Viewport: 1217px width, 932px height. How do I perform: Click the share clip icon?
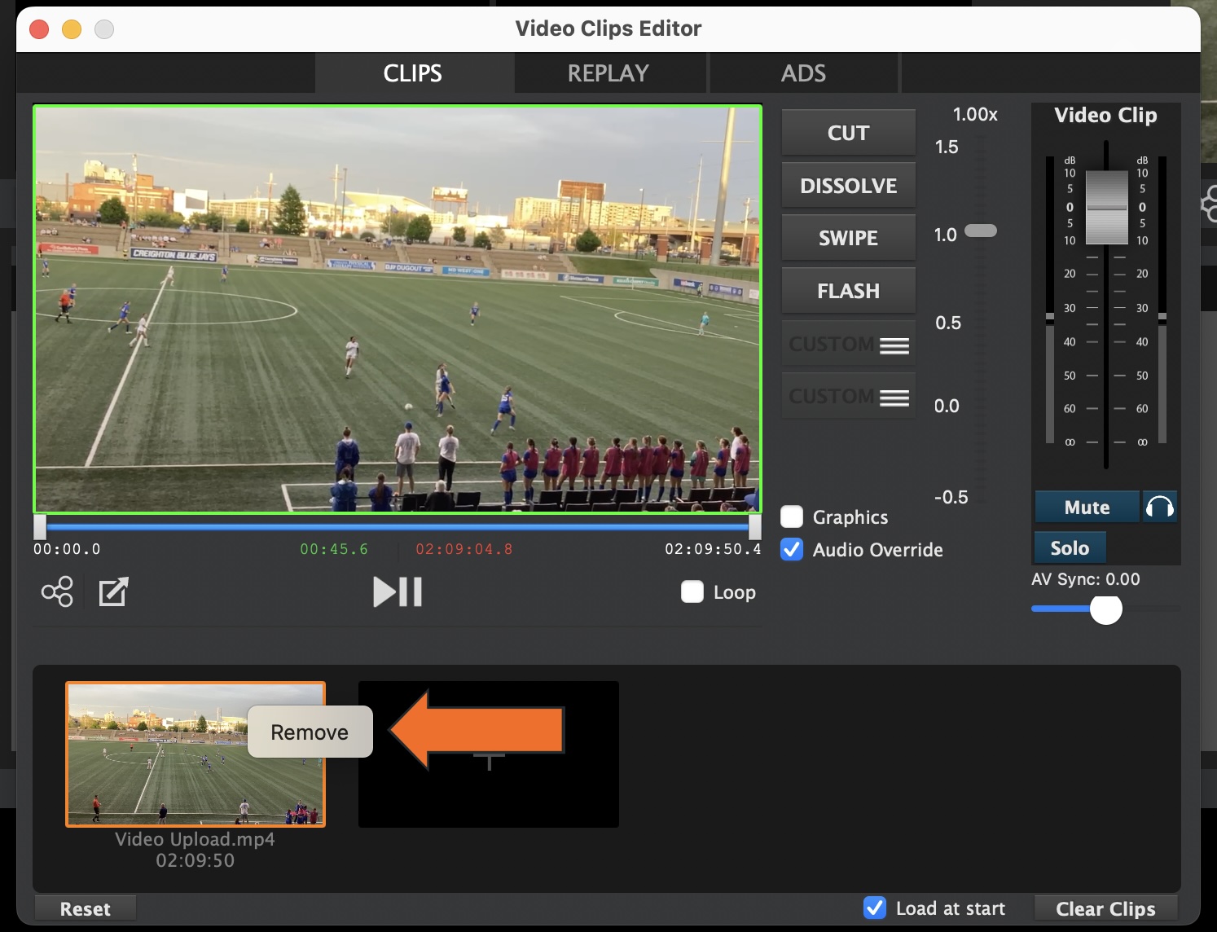click(57, 591)
